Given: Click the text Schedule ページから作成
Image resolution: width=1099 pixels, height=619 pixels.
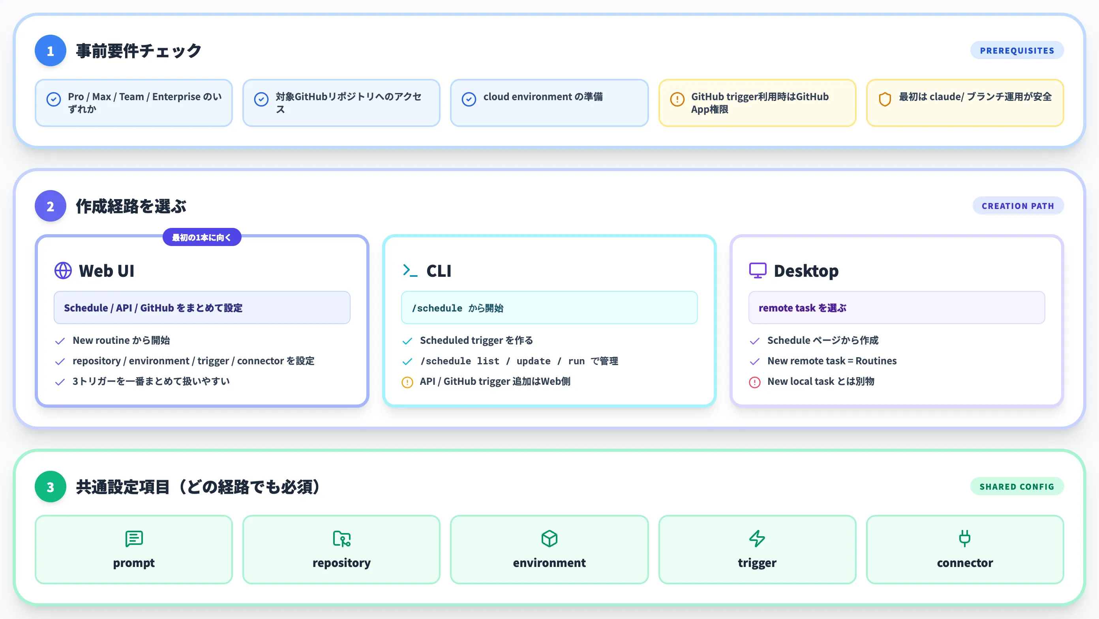Looking at the screenshot, I should (x=823, y=340).
